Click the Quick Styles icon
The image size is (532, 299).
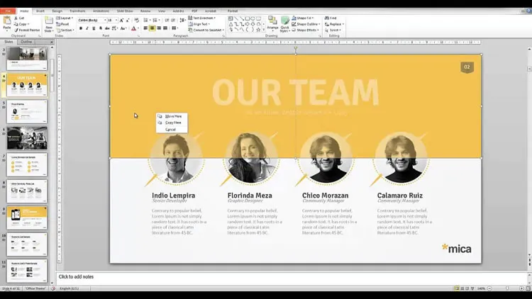pos(285,21)
